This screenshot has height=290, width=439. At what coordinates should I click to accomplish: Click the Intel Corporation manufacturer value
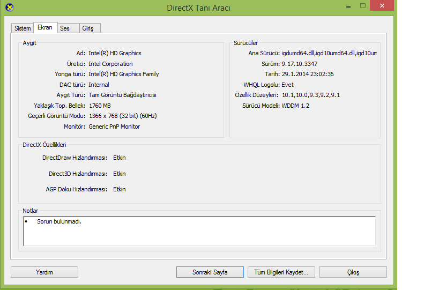tap(110, 64)
